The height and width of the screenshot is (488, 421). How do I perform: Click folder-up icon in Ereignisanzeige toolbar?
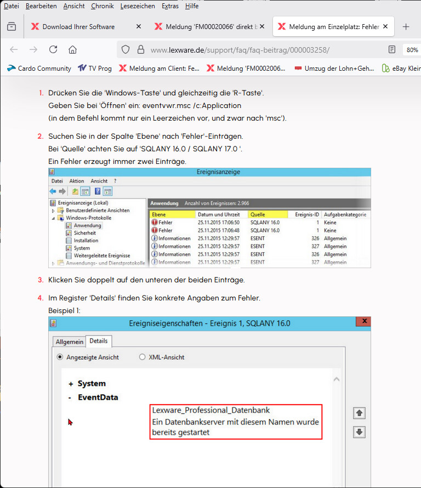(x=75, y=191)
